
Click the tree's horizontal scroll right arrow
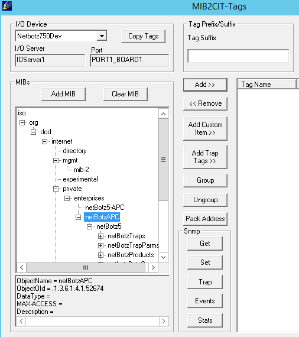tap(153, 268)
